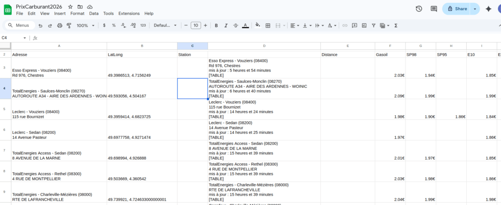Open the zoom 100% dropdown
501x205 pixels.
[x=85, y=25]
